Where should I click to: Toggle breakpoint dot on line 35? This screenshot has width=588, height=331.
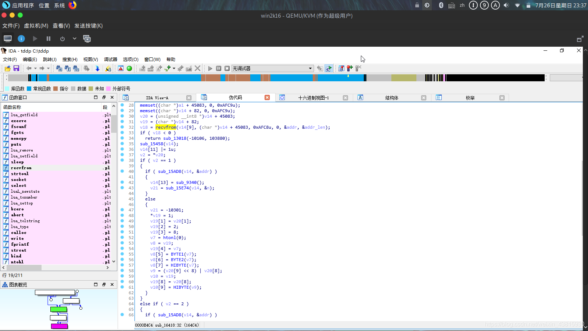tap(122, 144)
